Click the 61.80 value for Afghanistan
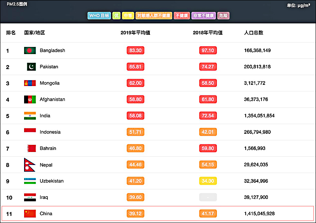 tap(208, 99)
